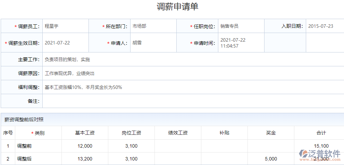The width and height of the screenshot is (344, 165).
Task: Click the 薪资调整前后对照 section header
Action: pyautogui.click(x=24, y=119)
